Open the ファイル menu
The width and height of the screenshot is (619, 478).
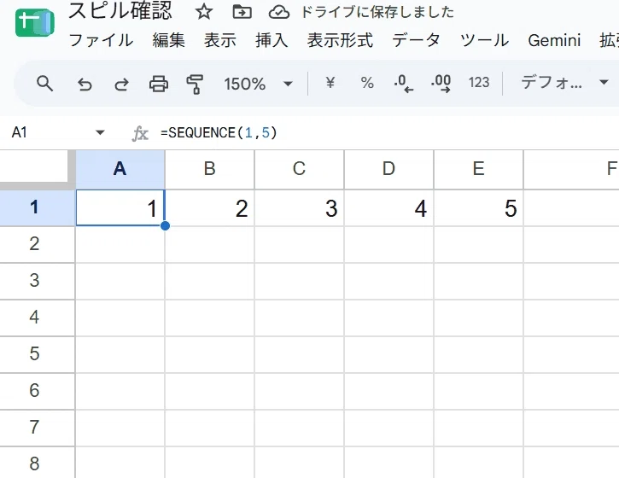click(102, 40)
